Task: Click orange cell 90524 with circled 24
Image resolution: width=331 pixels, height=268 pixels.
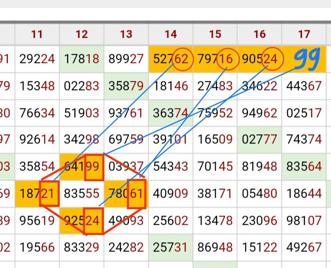Action: point(259,59)
